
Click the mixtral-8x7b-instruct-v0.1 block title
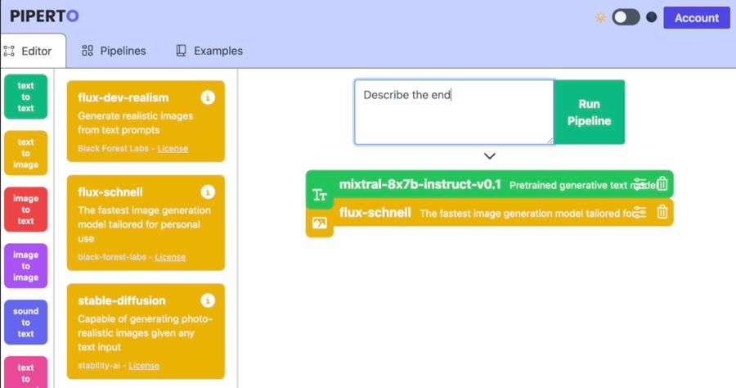(x=420, y=184)
